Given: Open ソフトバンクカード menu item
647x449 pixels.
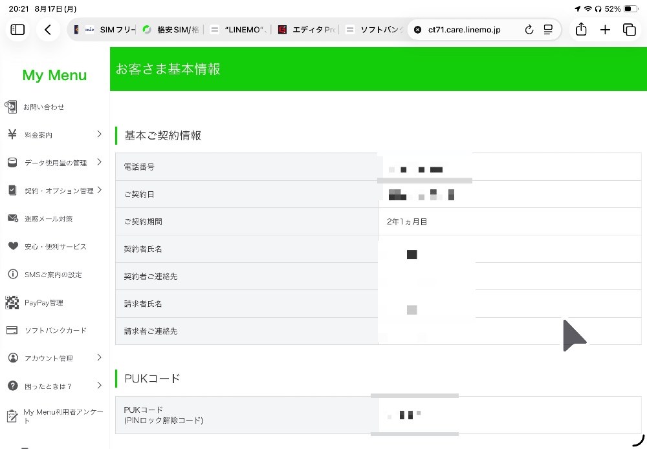Looking at the screenshot, I should point(55,330).
